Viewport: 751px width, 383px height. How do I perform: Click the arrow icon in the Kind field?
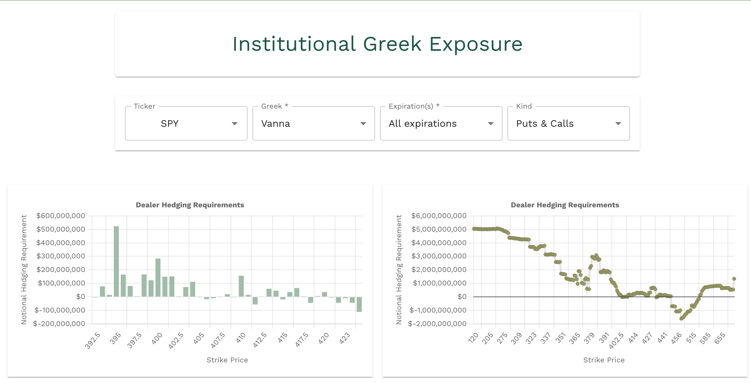point(618,124)
